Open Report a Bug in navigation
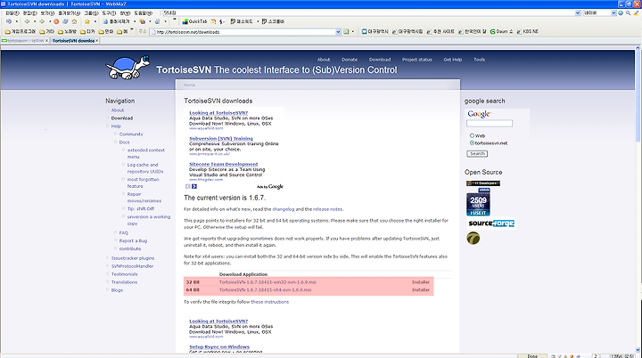 tap(133, 241)
